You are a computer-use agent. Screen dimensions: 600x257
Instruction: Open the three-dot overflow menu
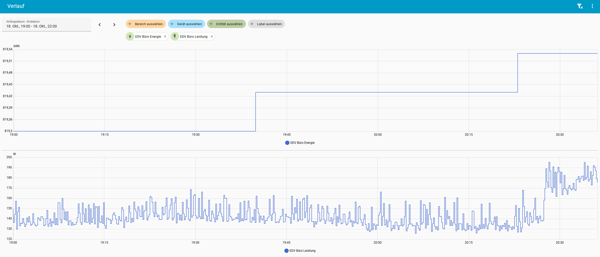click(592, 6)
